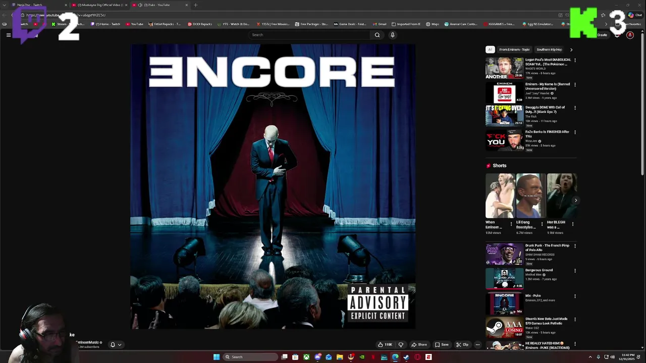Open the Maps bookmark
Viewport: 646px width, 363px height.
click(433, 24)
